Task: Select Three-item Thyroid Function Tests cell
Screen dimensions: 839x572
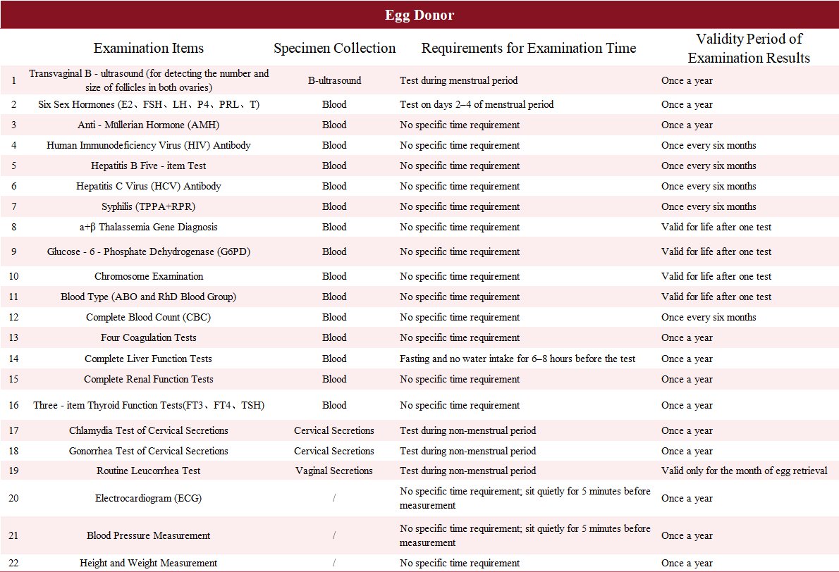Action: [x=149, y=405]
